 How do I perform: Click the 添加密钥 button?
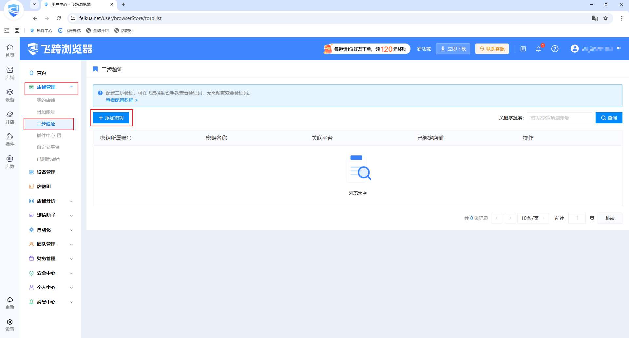pos(111,118)
